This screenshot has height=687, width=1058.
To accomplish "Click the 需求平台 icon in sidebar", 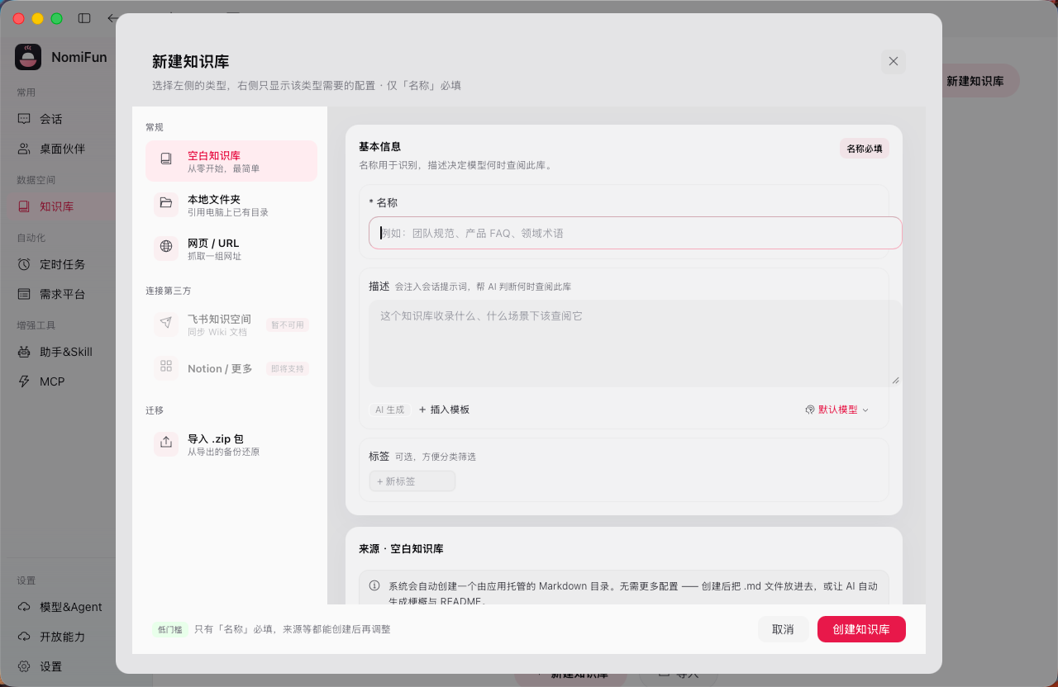I will tap(24, 294).
